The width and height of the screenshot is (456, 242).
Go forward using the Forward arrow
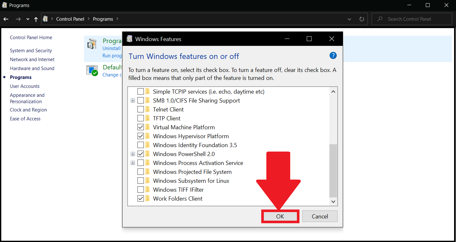(x=18, y=19)
